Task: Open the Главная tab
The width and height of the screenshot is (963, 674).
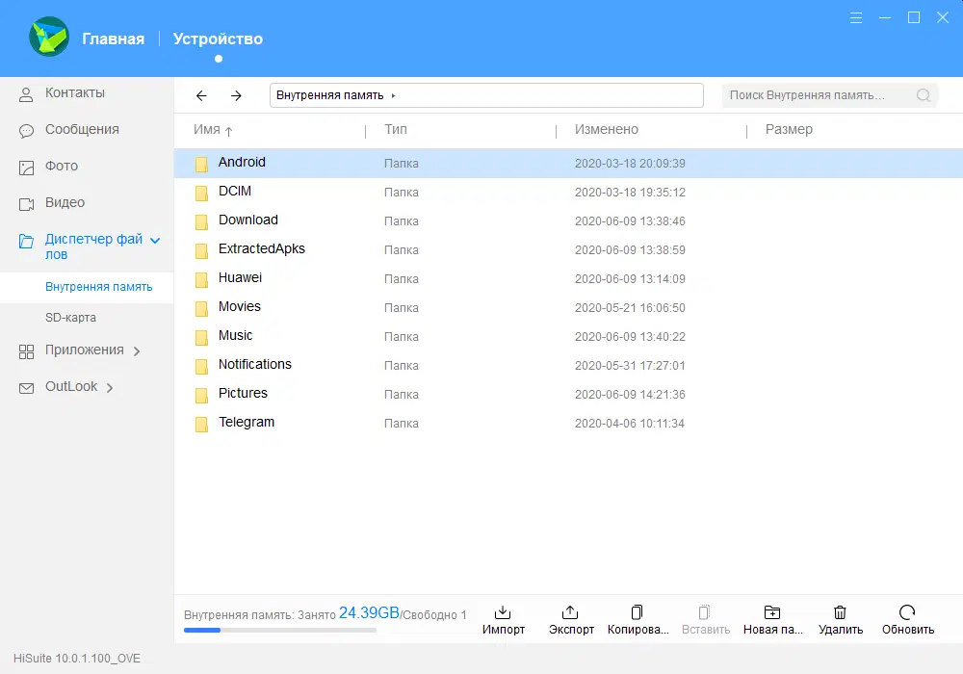Action: 113,39
